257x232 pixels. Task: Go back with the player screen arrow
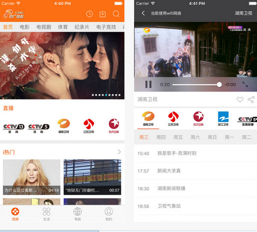coord(143,13)
